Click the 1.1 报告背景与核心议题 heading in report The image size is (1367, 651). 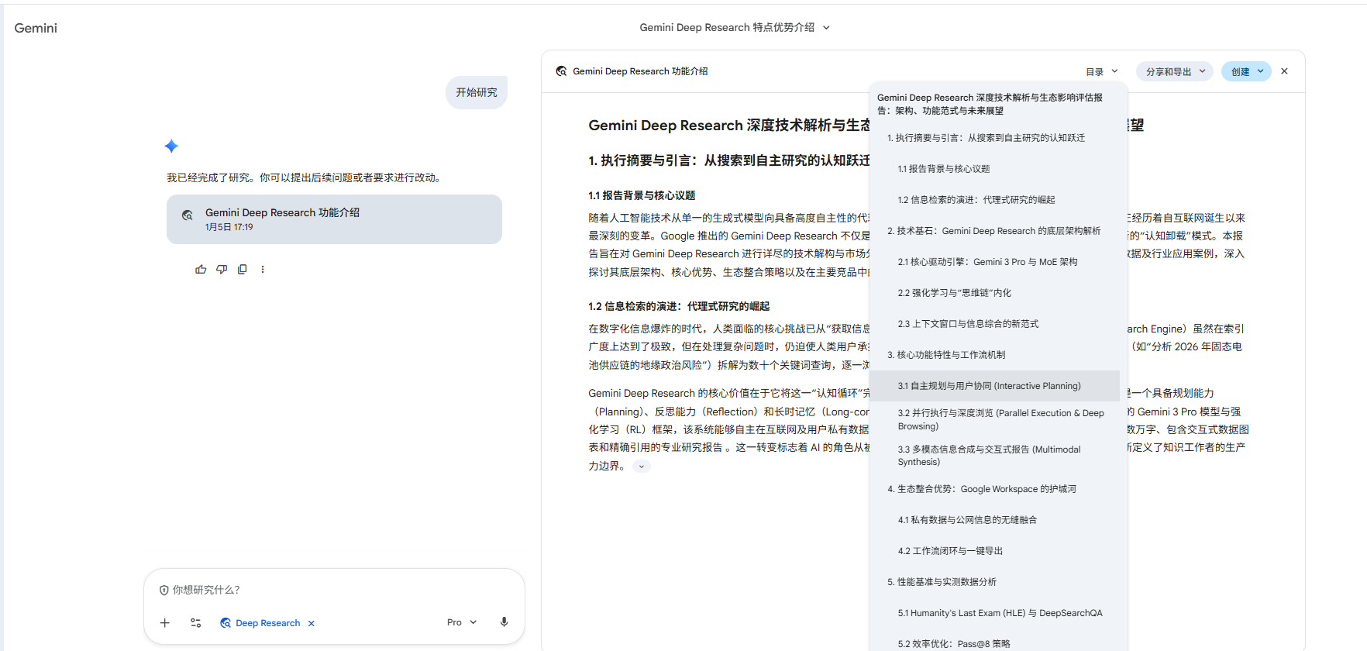tap(642, 195)
